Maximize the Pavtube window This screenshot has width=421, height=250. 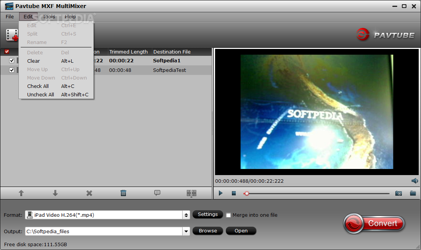point(404,6)
